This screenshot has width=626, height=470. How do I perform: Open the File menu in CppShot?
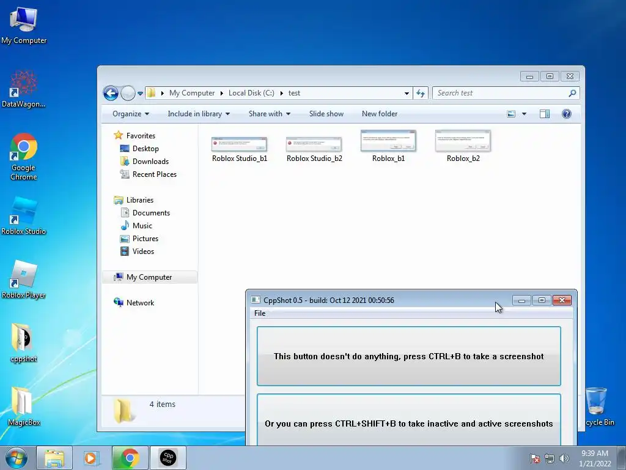tap(259, 313)
